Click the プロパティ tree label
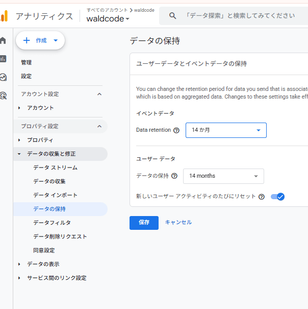 [40, 140]
